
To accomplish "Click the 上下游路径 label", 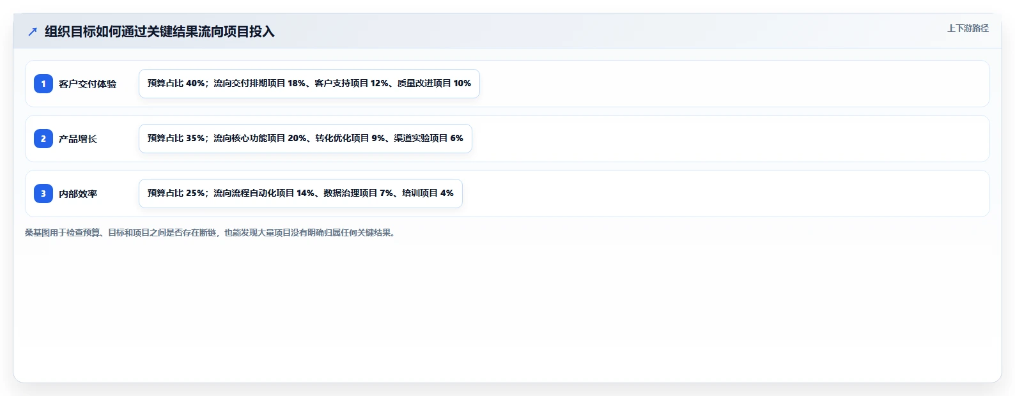I will pyautogui.click(x=968, y=28).
